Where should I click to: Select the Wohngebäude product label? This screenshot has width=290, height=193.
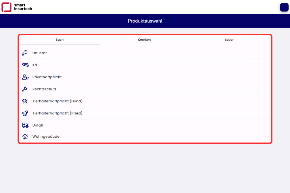46,136
